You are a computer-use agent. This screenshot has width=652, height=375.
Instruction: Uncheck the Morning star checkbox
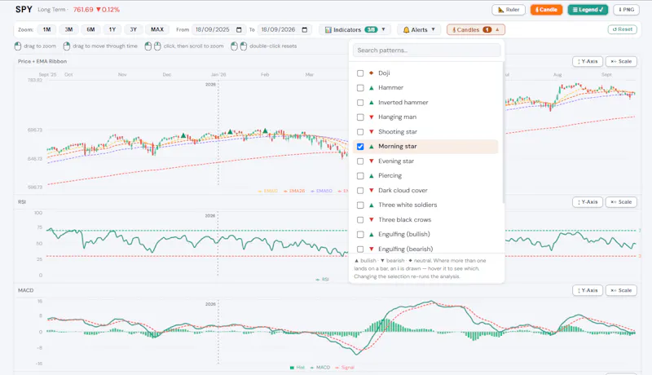pyautogui.click(x=360, y=147)
